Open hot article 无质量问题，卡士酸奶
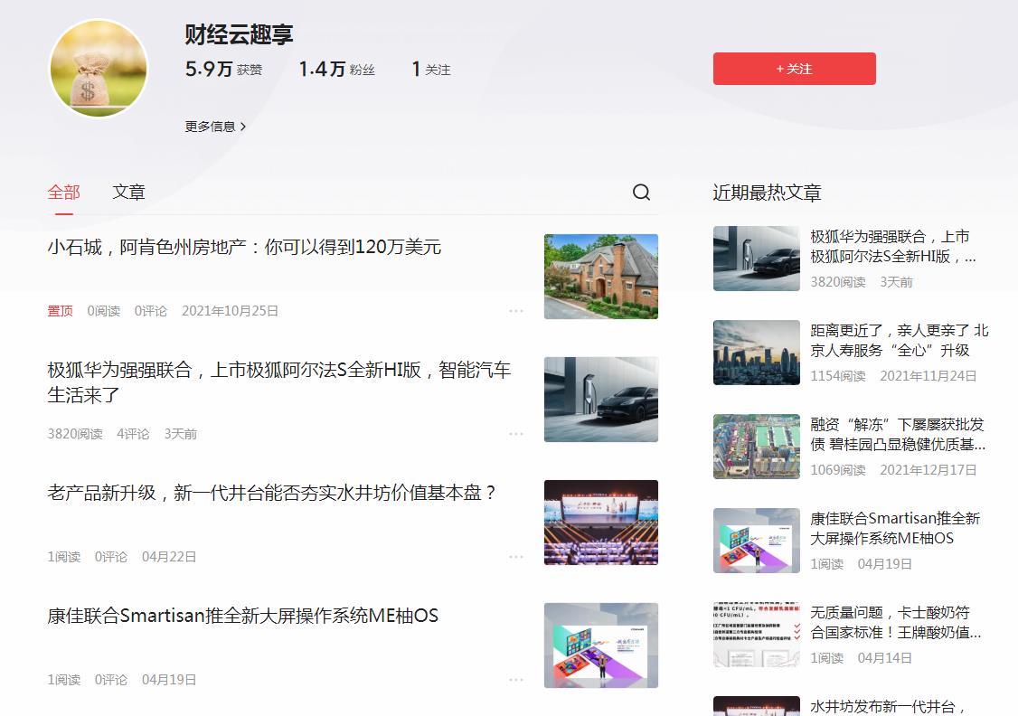 point(896,623)
